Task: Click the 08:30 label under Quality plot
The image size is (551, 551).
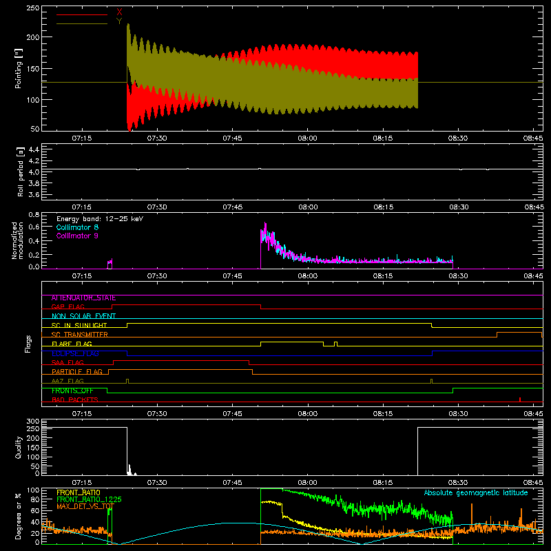Action: coord(458,483)
